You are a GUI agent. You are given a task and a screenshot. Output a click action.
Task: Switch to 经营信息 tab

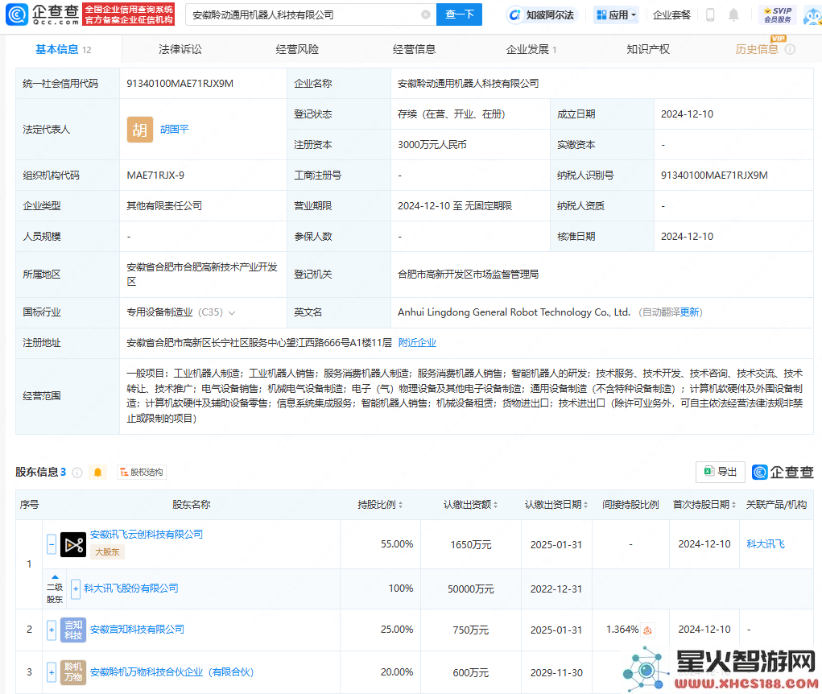coord(414,49)
